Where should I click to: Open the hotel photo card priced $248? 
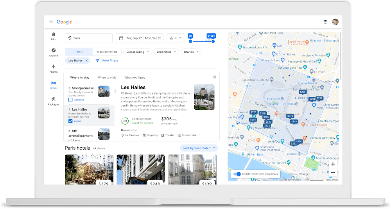click(x=141, y=170)
